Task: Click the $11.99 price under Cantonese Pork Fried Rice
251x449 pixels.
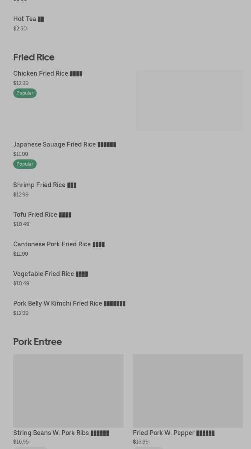Action: tap(21, 254)
